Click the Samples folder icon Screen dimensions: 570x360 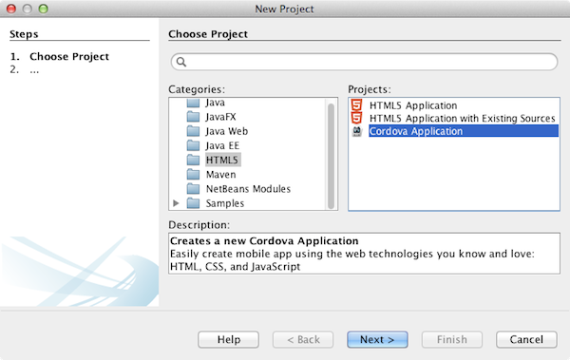pyautogui.click(x=193, y=203)
